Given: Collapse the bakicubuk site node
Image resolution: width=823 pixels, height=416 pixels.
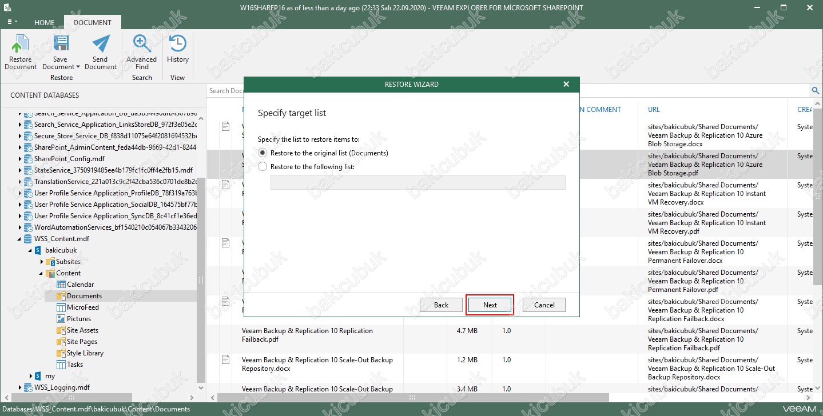Looking at the screenshot, I should tap(31, 250).
